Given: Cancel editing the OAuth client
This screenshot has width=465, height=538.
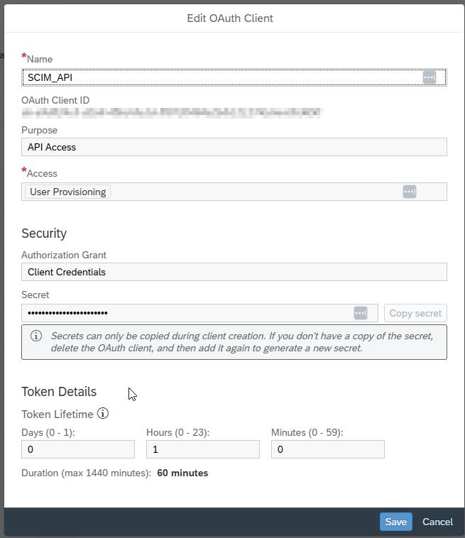Looking at the screenshot, I should pos(437,522).
